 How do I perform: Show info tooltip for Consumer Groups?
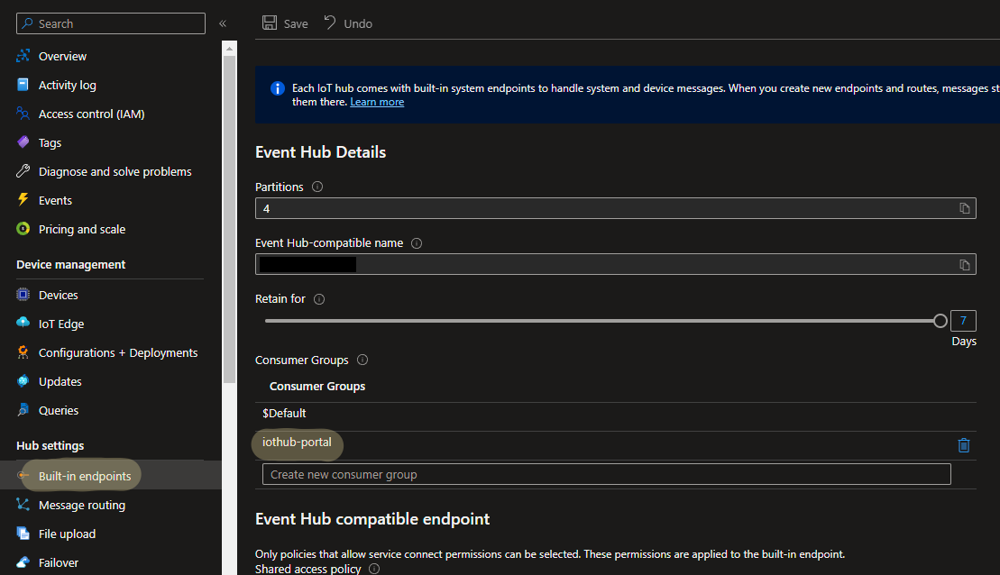[x=362, y=360]
